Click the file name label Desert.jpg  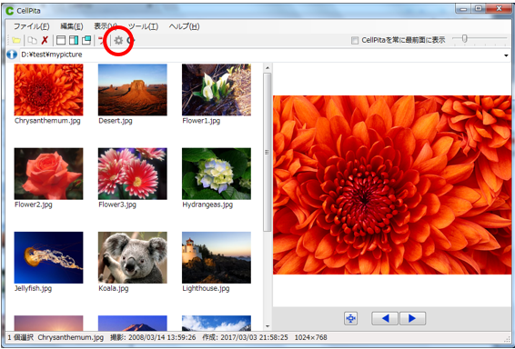click(x=116, y=121)
